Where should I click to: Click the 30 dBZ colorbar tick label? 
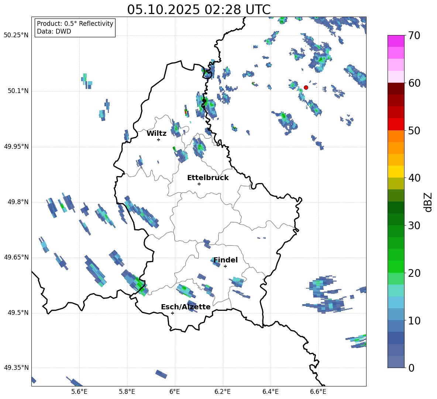coord(414,226)
